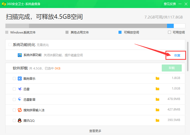
Task: Expand list with 查看更多
Action: point(95,131)
